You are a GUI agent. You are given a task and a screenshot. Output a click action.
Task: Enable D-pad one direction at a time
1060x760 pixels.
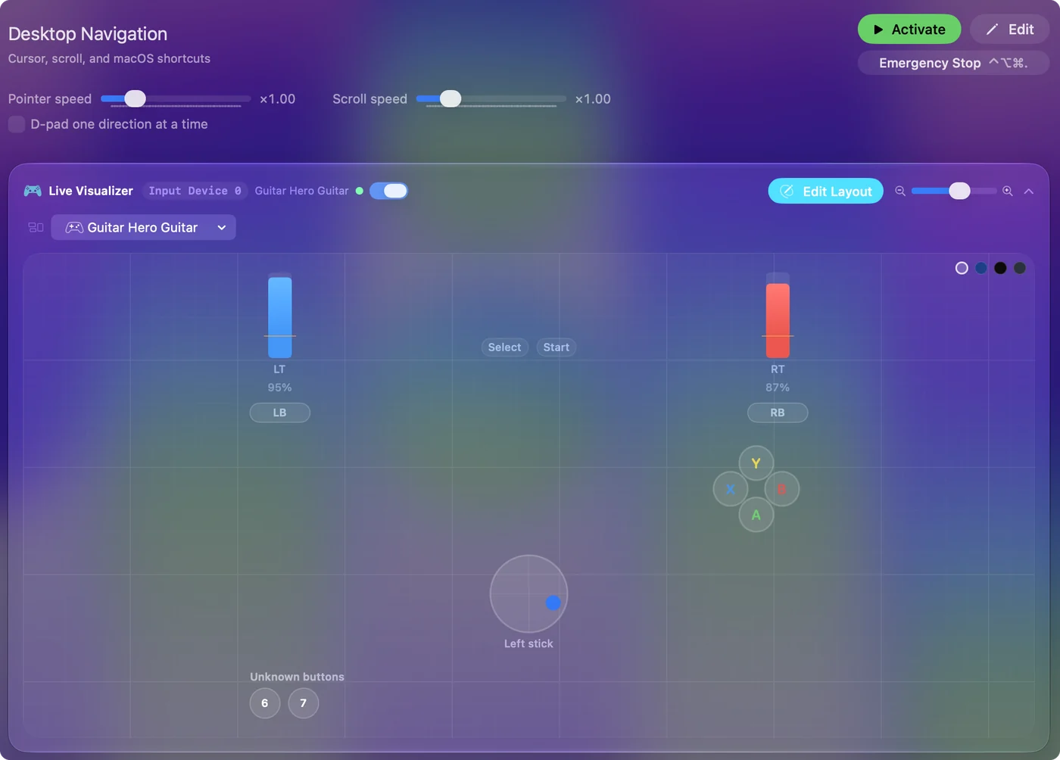tap(17, 124)
